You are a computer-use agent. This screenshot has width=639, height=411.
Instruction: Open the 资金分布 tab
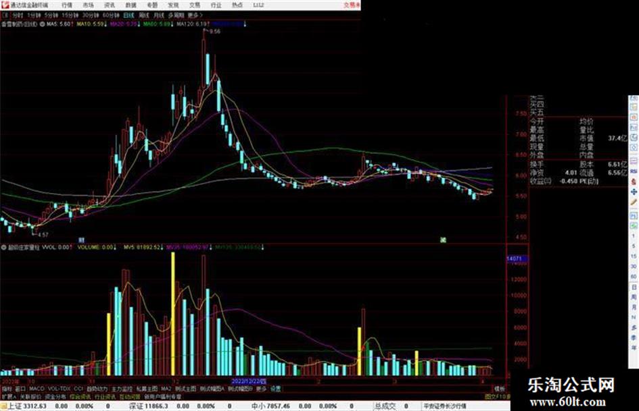click(55, 396)
